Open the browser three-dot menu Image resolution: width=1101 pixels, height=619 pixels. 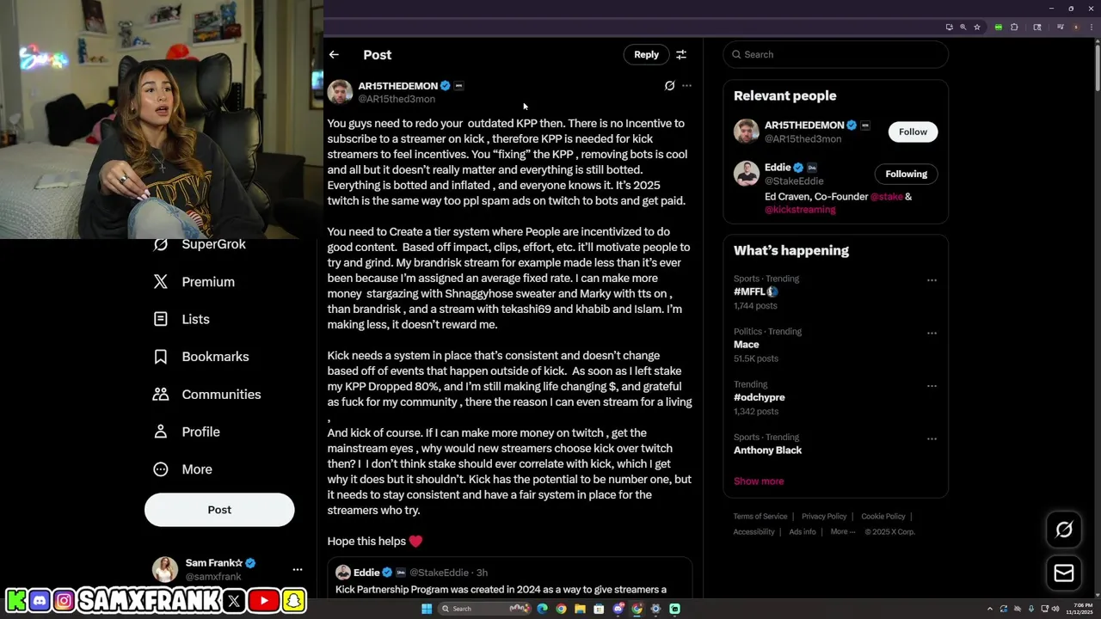pos(1092,27)
